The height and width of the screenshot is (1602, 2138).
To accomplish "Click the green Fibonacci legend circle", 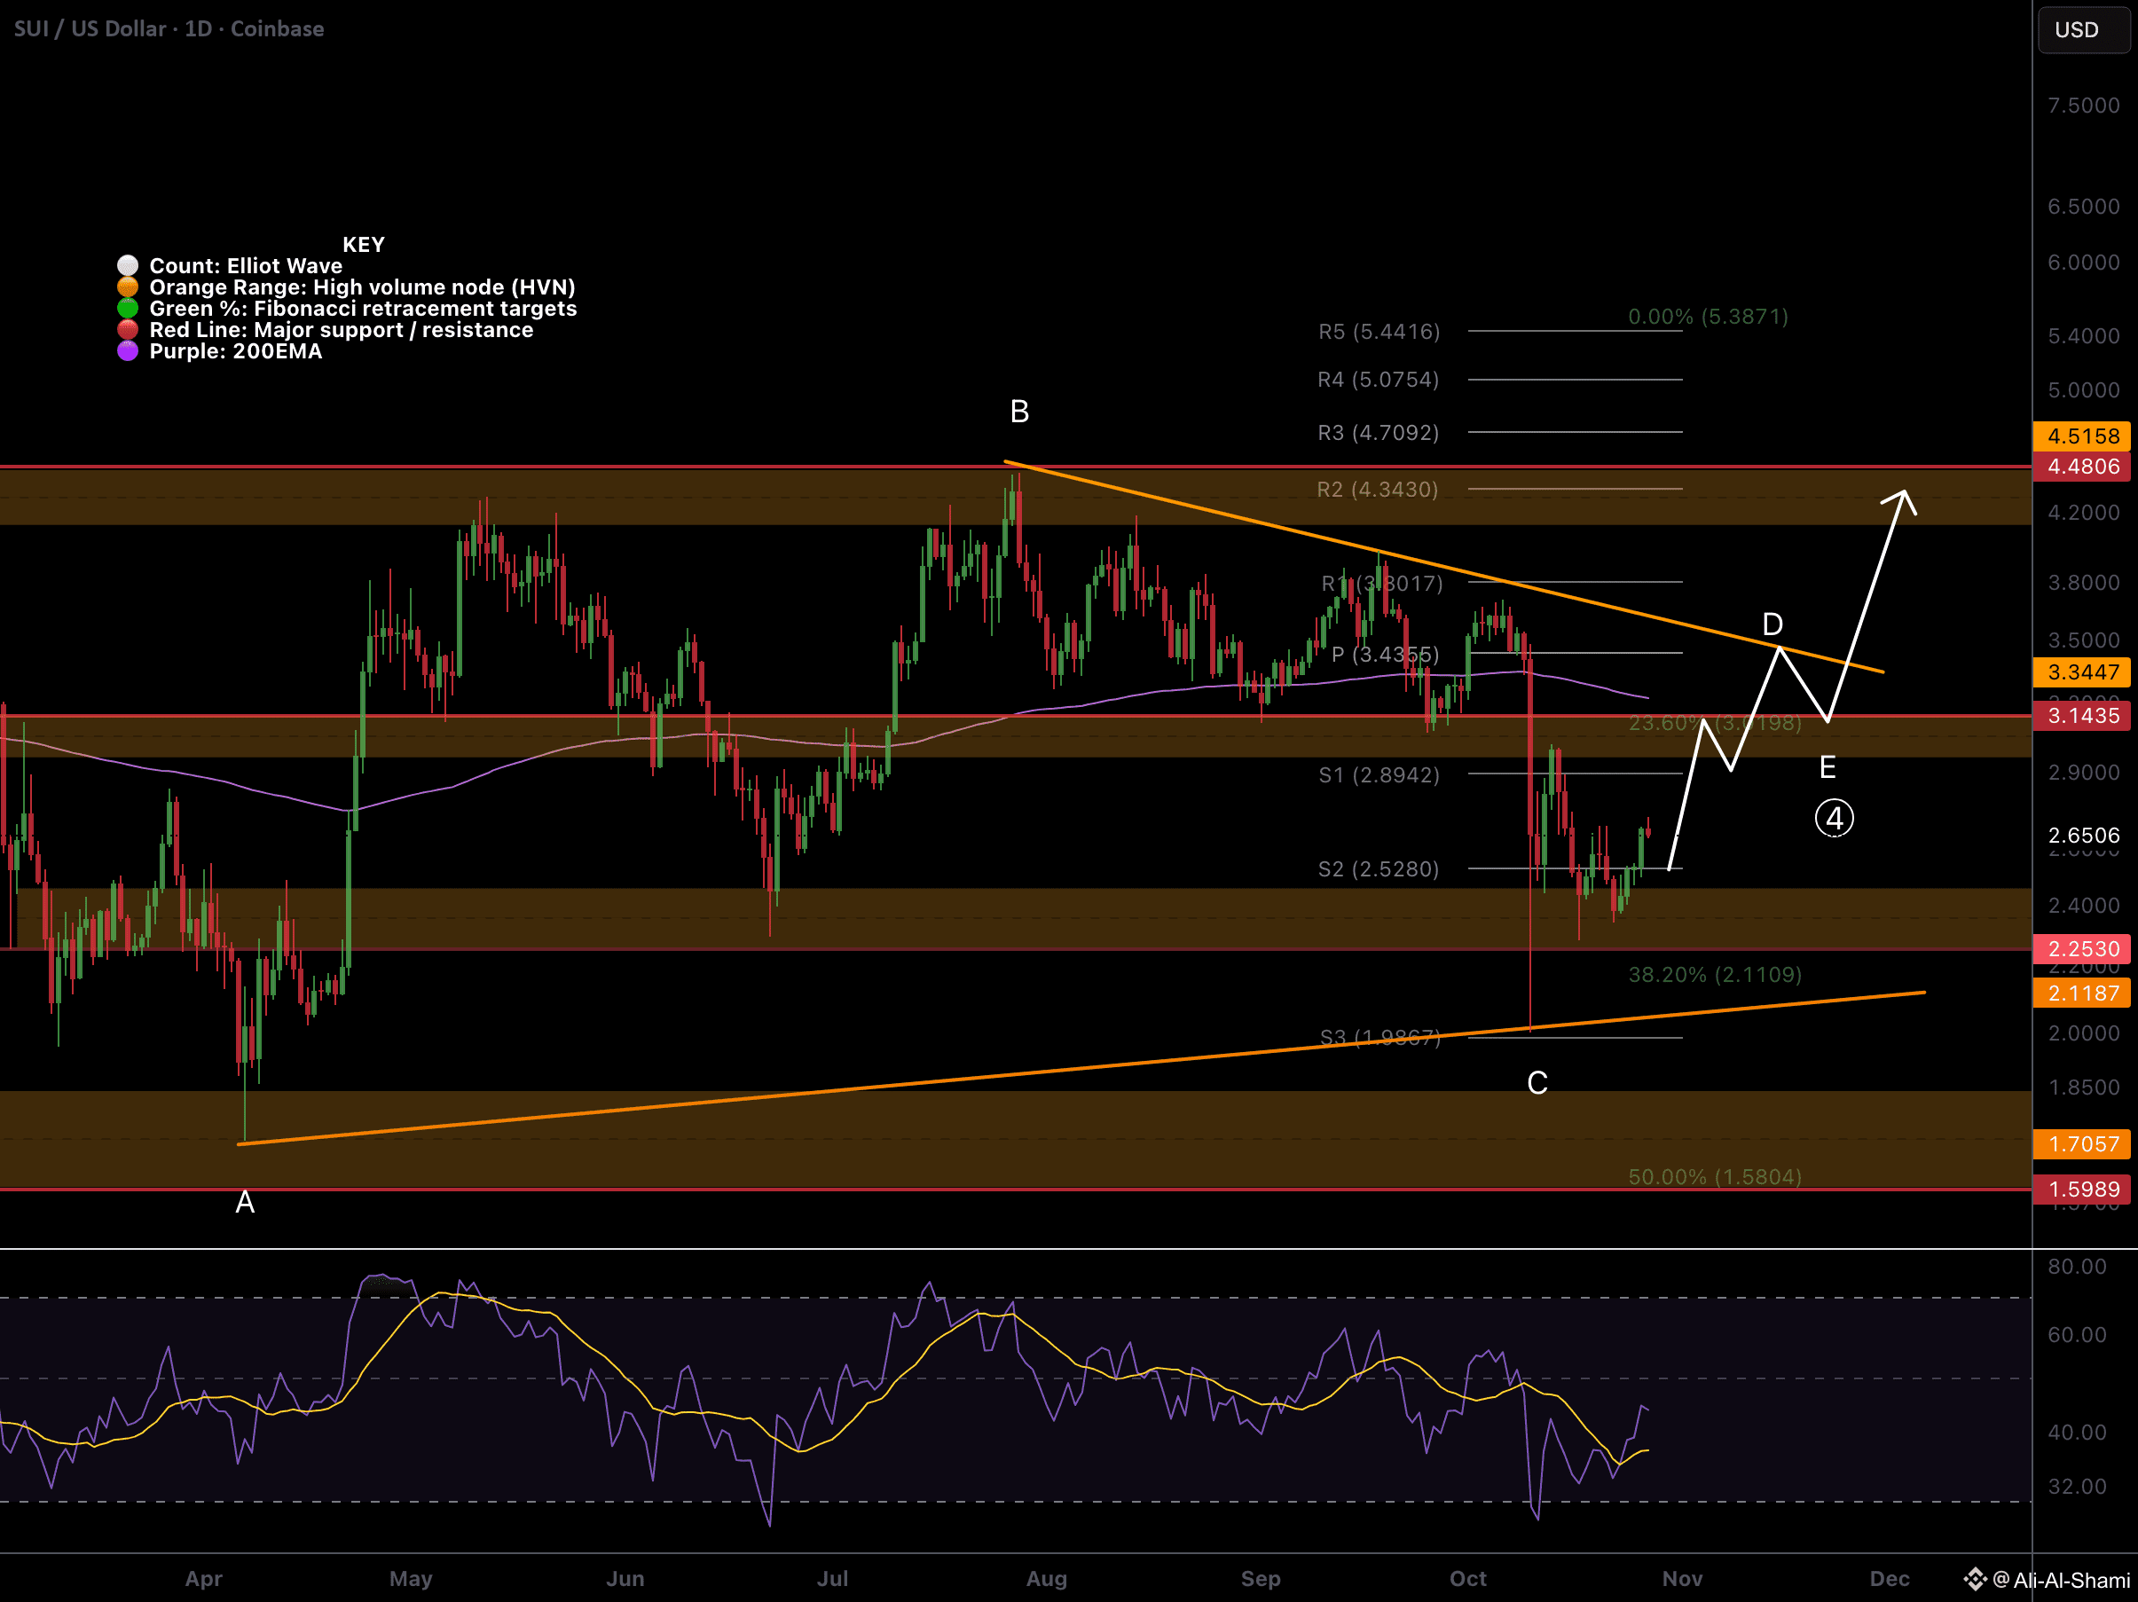I will tap(128, 308).
